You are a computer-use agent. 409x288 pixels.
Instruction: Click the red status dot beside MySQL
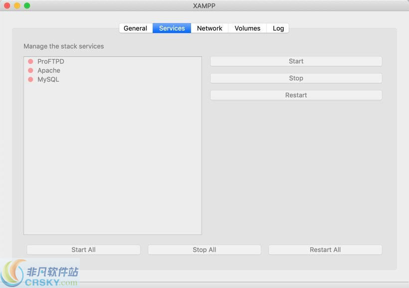click(x=30, y=79)
